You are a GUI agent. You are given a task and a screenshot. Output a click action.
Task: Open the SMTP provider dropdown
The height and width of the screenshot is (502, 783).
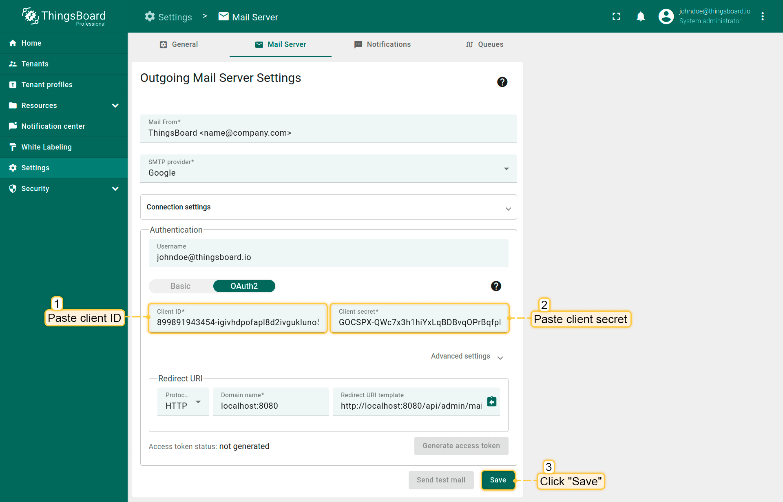328,169
